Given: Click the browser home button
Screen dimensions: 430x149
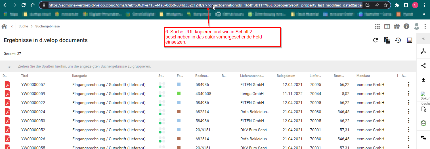Looking at the screenshot, I should pyautogui.click(x=33, y=5).
